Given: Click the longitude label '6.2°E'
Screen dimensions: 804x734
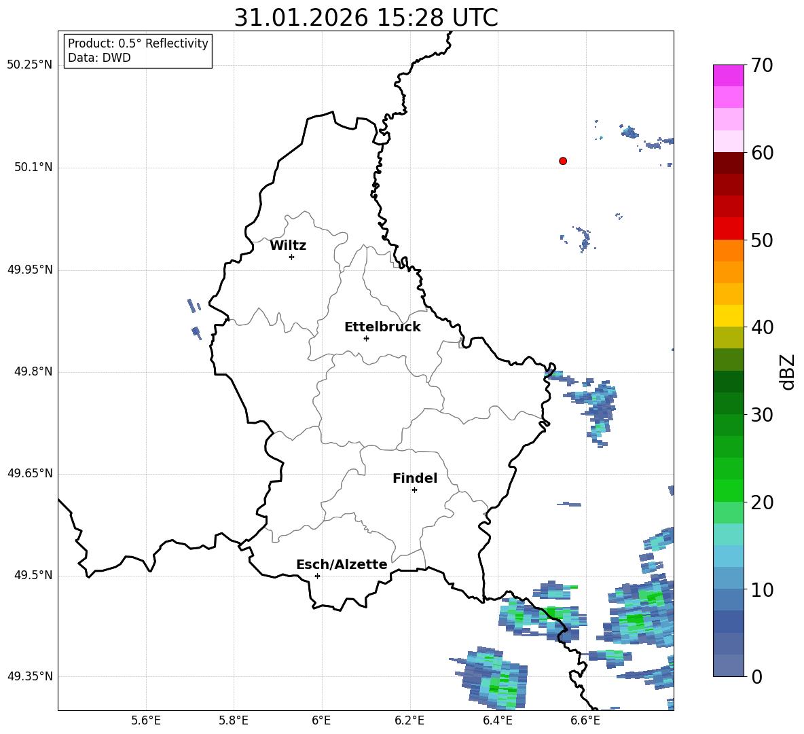Looking at the screenshot, I should coord(409,720).
